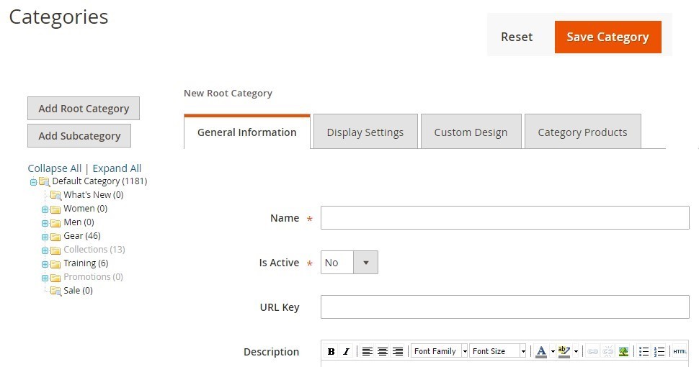The width and height of the screenshot is (699, 367).
Task: Click the insert image icon
Action: 623,352
